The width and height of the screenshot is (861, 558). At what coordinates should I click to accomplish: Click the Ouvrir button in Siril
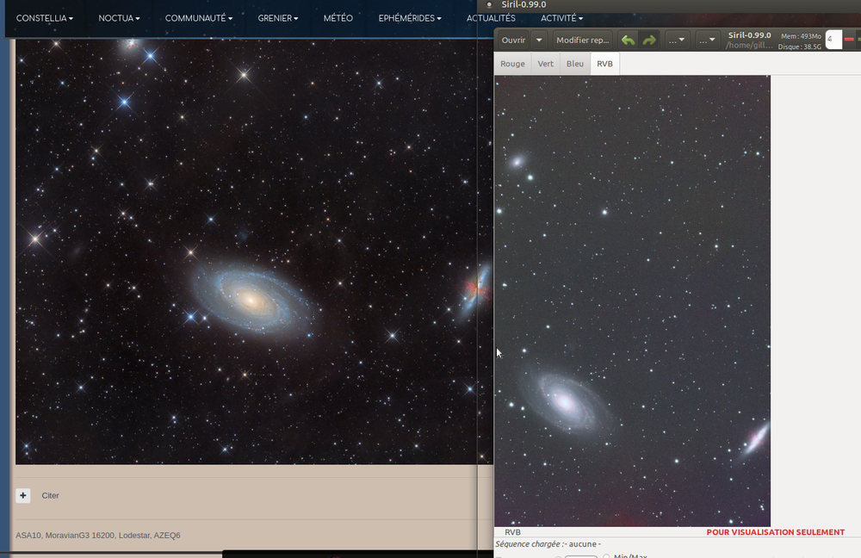513,40
